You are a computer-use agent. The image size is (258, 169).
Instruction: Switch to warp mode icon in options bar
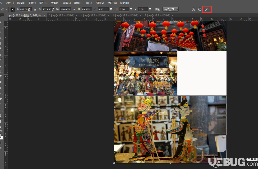193,9
